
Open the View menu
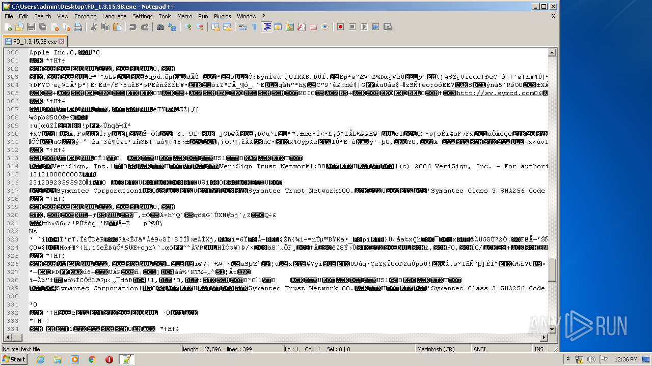tap(63, 16)
